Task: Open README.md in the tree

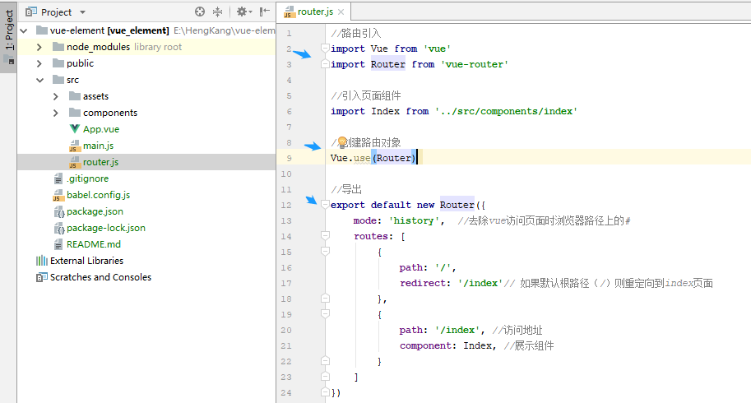Action: point(94,244)
